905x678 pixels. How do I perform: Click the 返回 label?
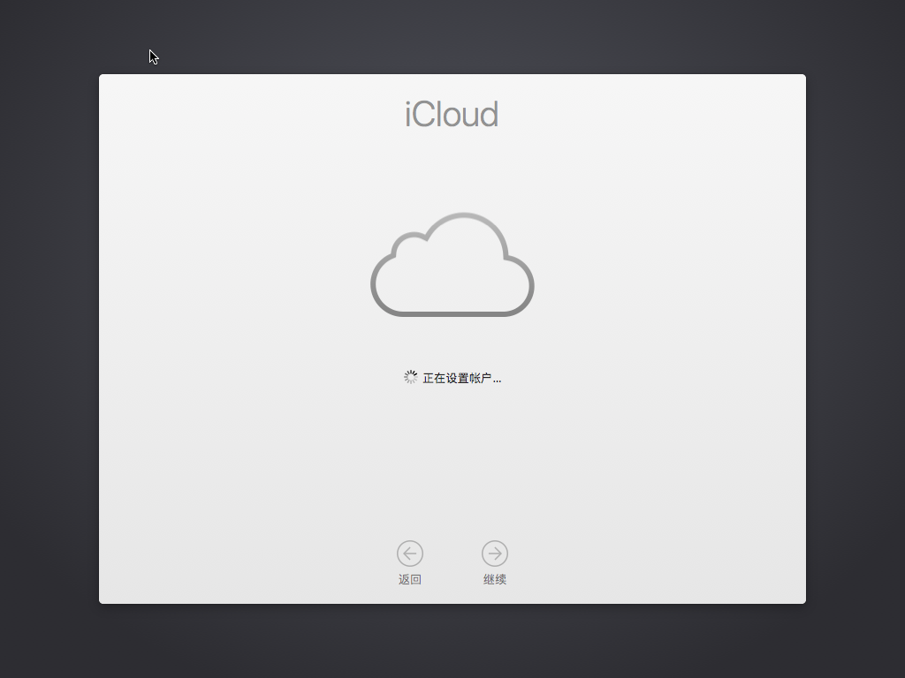[410, 579]
